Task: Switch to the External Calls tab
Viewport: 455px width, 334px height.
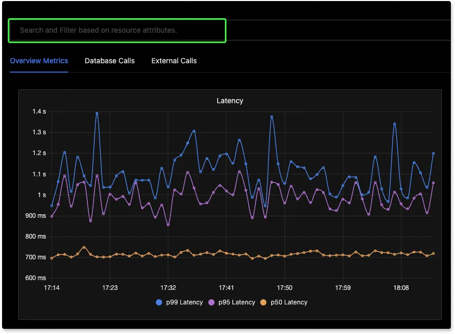Action: coord(174,61)
